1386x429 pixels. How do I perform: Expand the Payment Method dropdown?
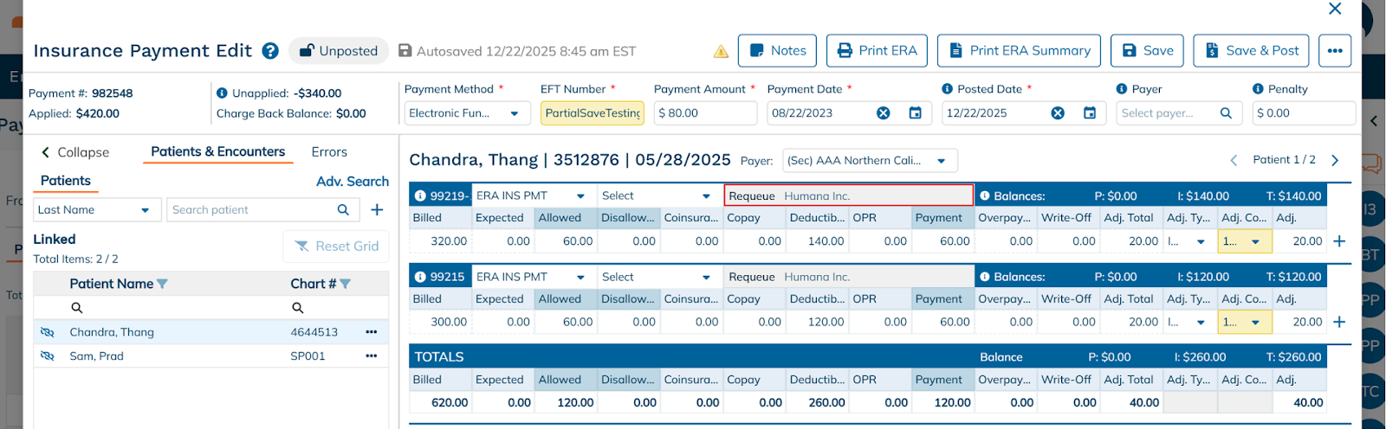(x=515, y=113)
